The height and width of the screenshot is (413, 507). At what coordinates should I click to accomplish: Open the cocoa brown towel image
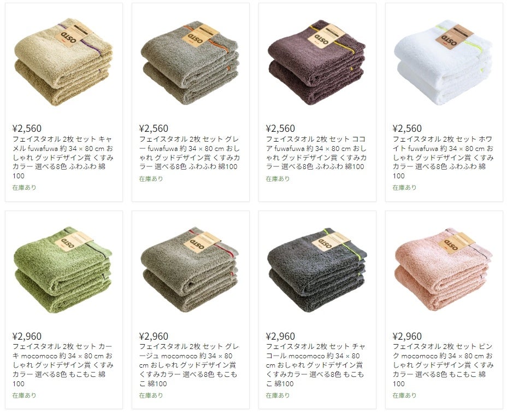(317, 62)
